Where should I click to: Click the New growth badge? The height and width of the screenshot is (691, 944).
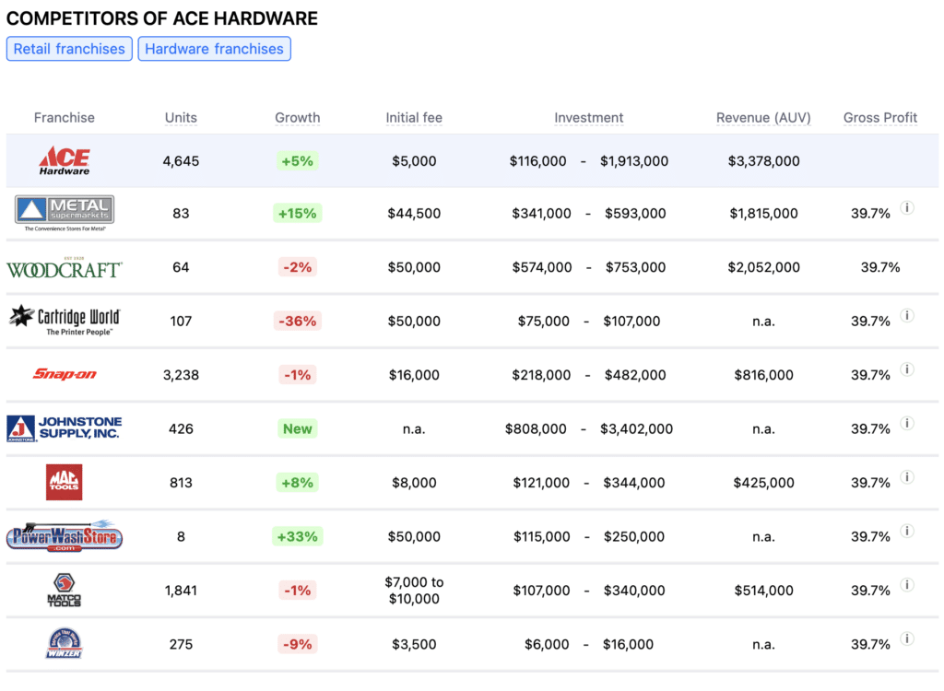[298, 428]
